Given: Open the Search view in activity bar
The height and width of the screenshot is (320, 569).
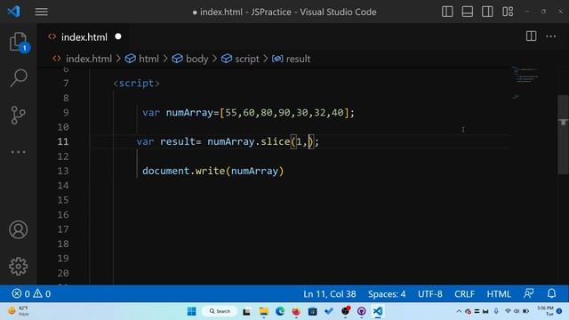Looking at the screenshot, I should pos(18,77).
